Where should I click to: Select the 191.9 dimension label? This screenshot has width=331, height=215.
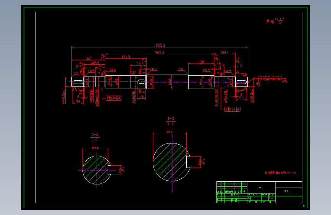click(126, 57)
